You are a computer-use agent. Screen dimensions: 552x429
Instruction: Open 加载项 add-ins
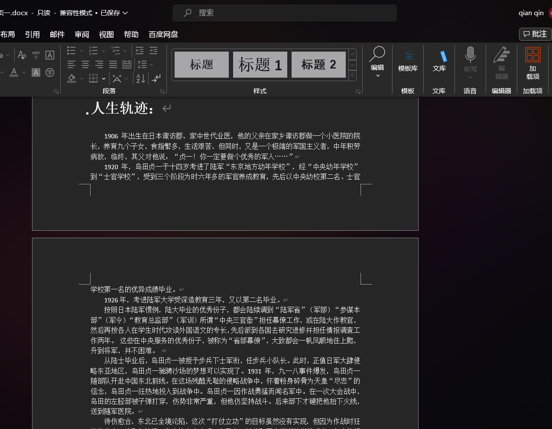(x=533, y=63)
